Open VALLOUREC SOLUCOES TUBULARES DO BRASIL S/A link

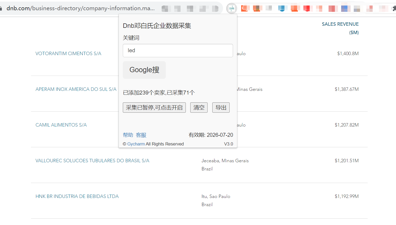point(92,161)
